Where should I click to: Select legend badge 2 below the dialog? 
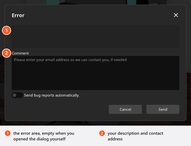click(x=102, y=133)
